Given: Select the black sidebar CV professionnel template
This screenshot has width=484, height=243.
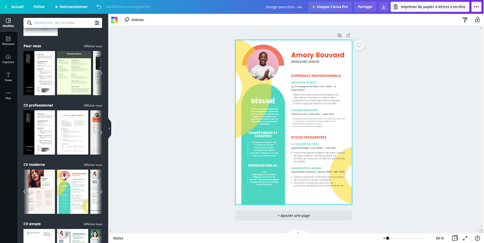Looking at the screenshot, I should tap(39, 132).
